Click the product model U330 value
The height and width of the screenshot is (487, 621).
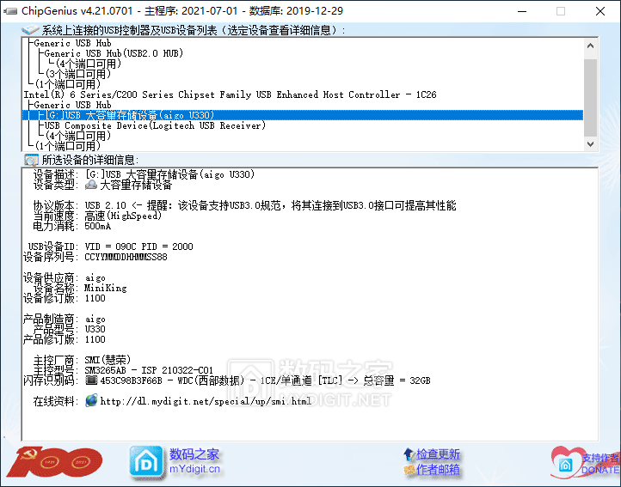coord(95,329)
